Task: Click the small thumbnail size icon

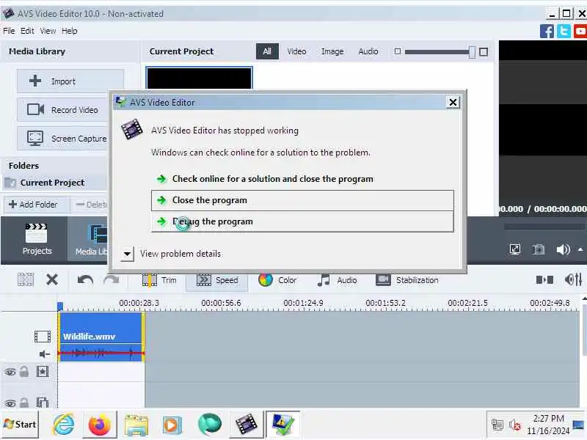Action: (x=398, y=51)
